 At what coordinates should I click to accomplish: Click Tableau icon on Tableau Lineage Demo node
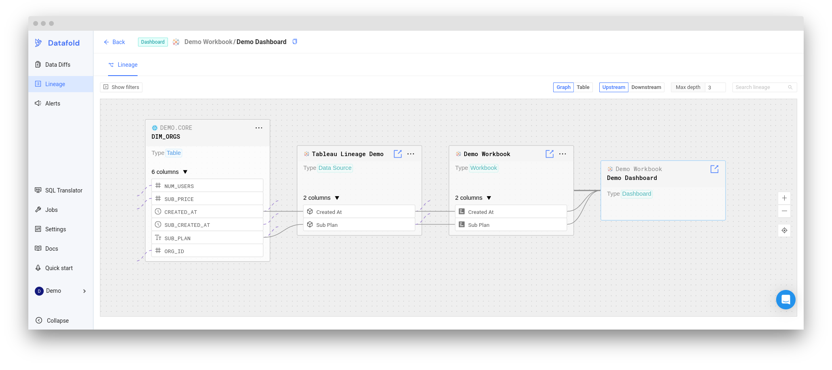306,154
